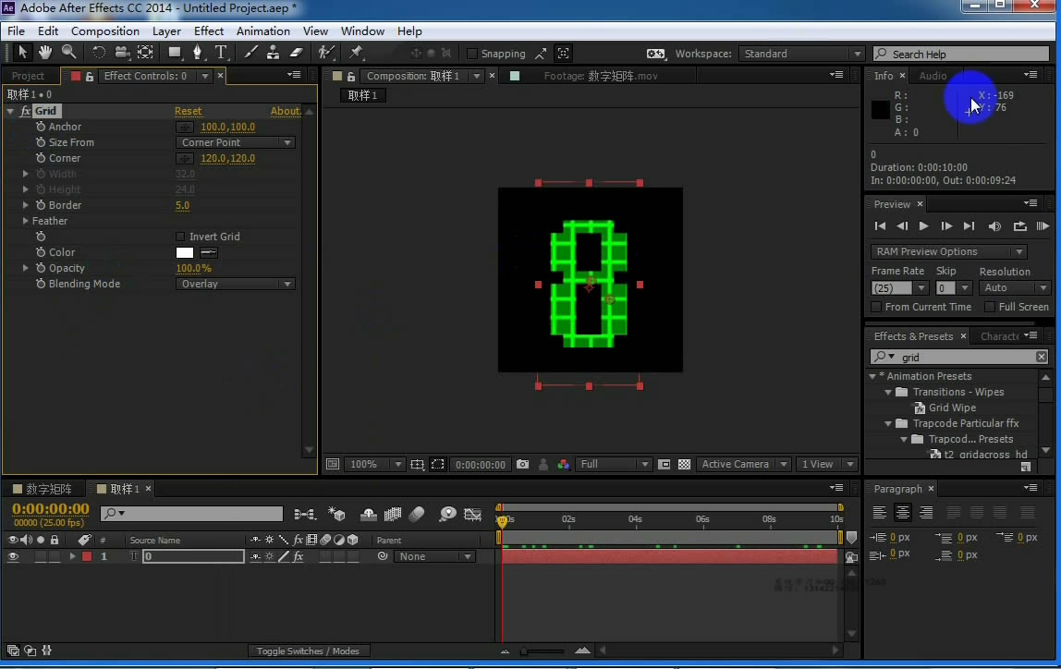This screenshot has height=669, width=1061.
Task: Toggle the Opacity stopwatch
Action: [x=41, y=268]
